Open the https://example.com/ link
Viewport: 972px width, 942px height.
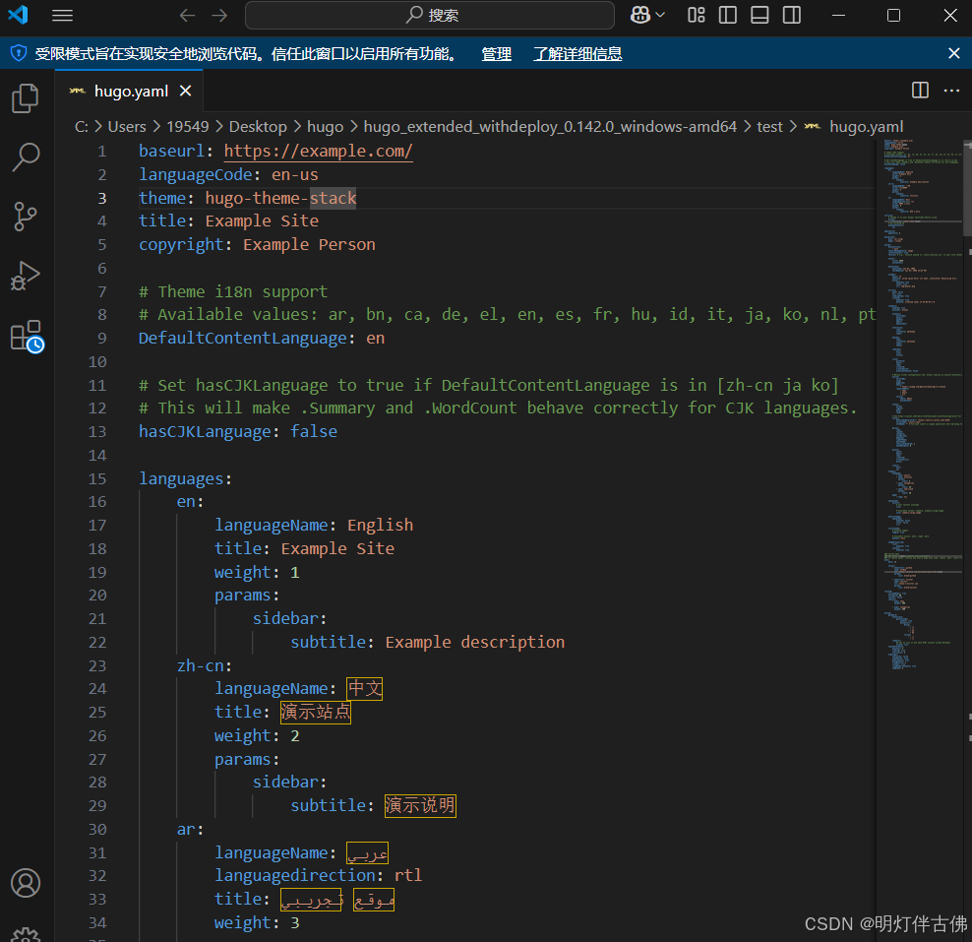point(318,152)
